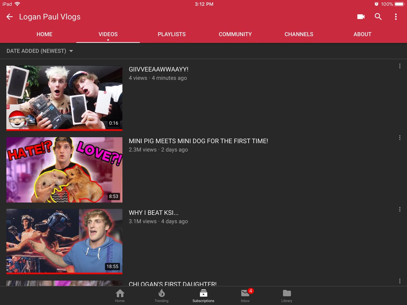The width and height of the screenshot is (407, 305).
Task: Tap the 8:53 duration badge
Action: click(x=114, y=196)
